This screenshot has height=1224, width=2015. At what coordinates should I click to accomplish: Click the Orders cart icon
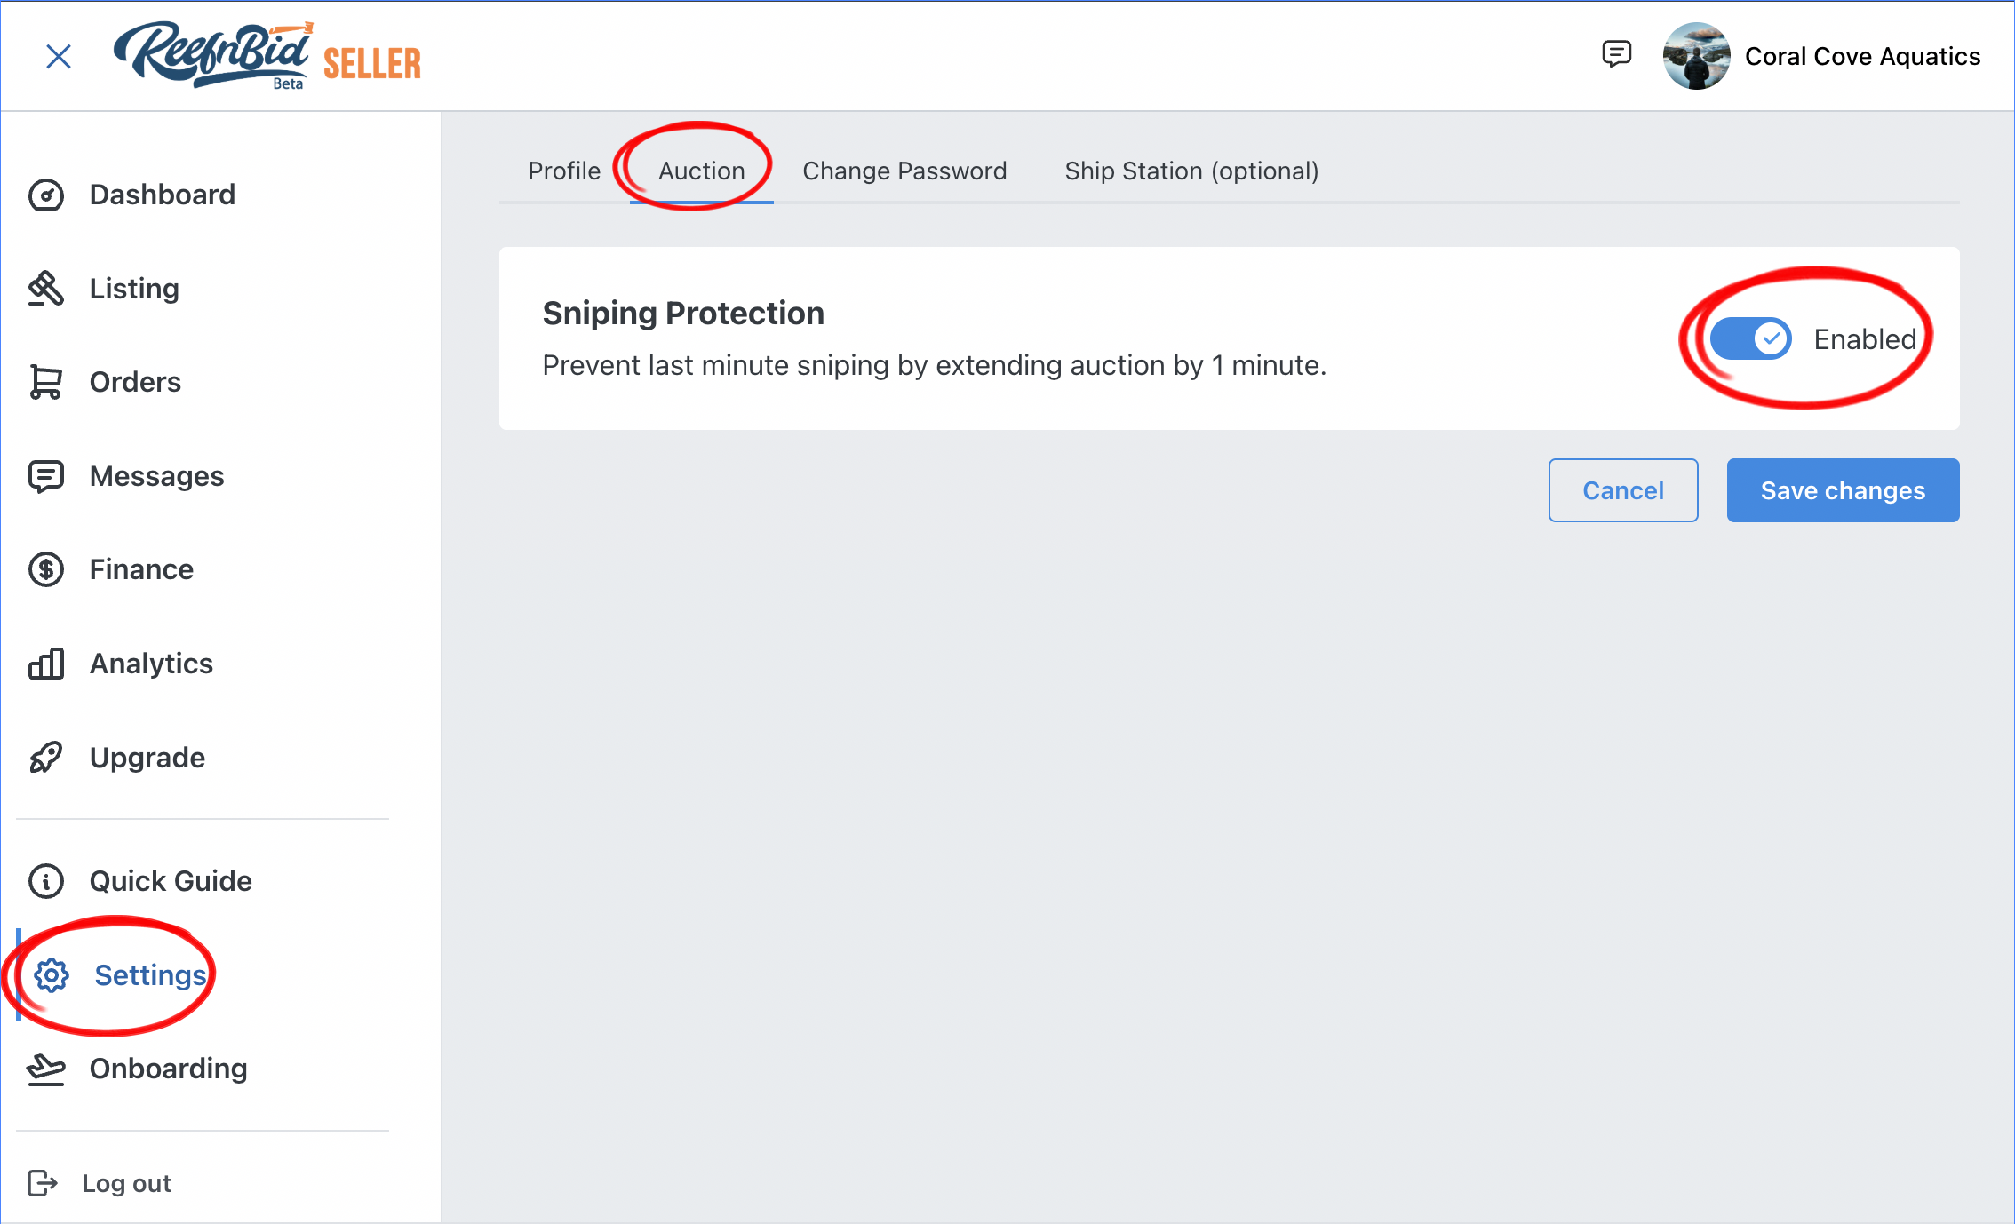(x=46, y=382)
